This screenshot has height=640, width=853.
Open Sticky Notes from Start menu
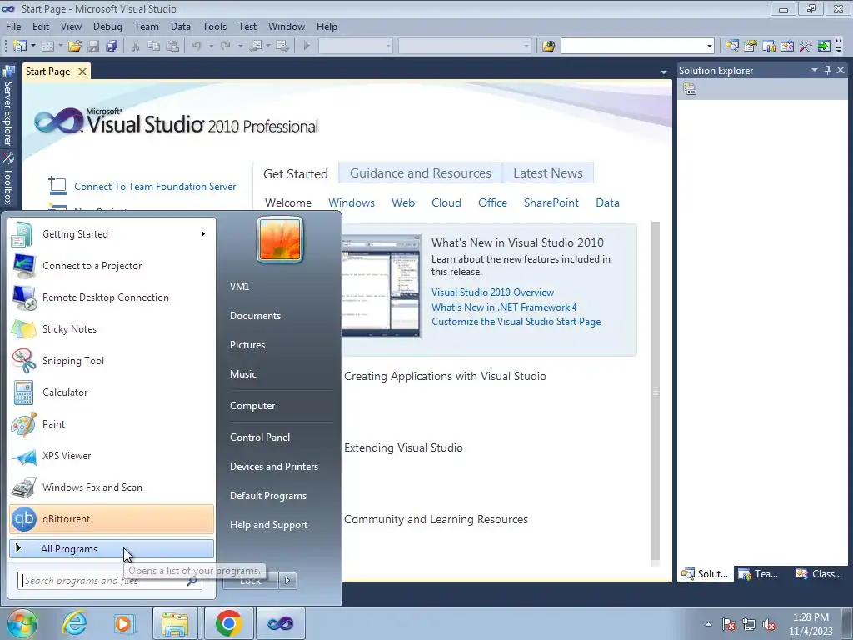112,329
